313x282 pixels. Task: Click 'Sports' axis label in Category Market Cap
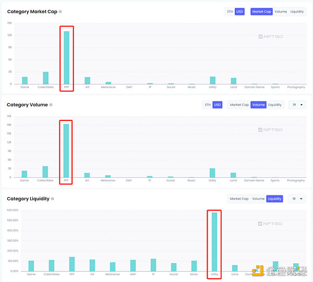[x=275, y=87]
